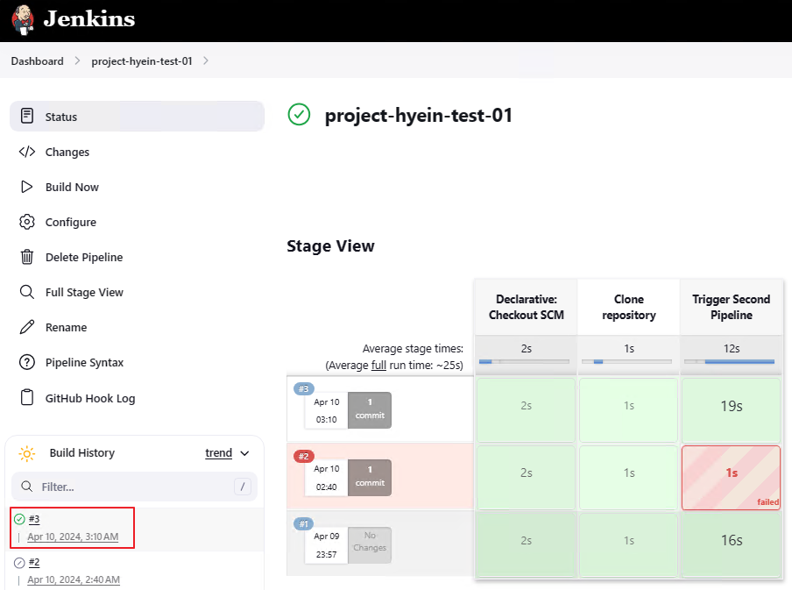Open the 1 commit box for build #2
This screenshot has height=590, width=792.
pyautogui.click(x=370, y=477)
